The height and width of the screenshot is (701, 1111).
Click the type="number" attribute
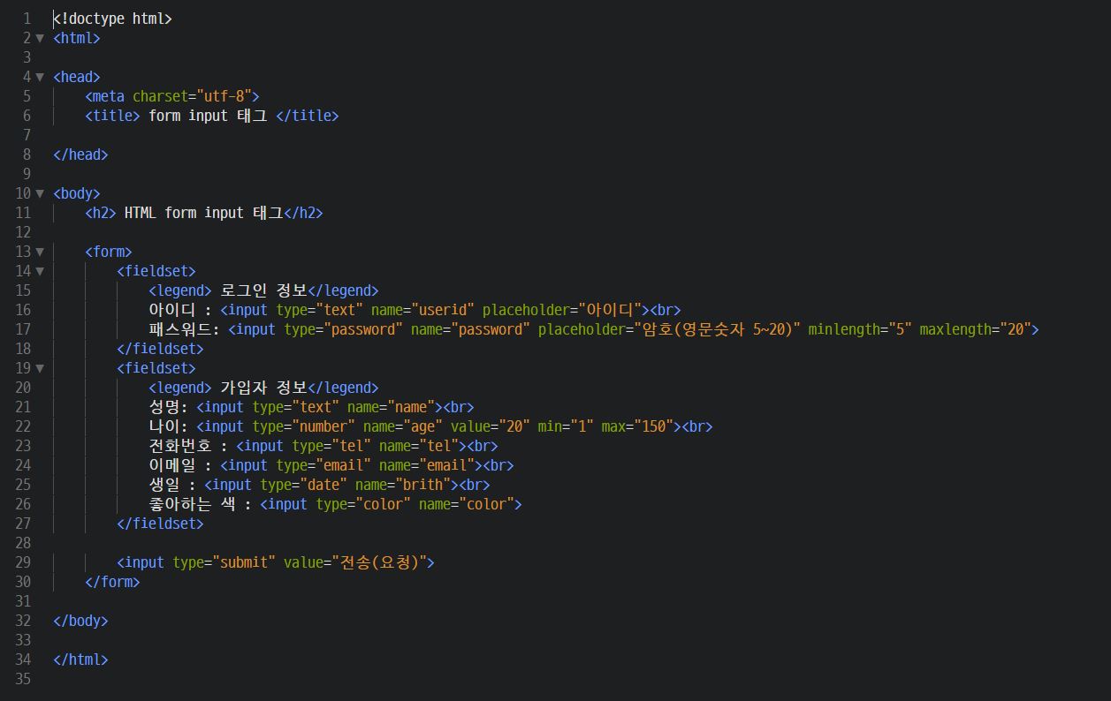pos(304,426)
